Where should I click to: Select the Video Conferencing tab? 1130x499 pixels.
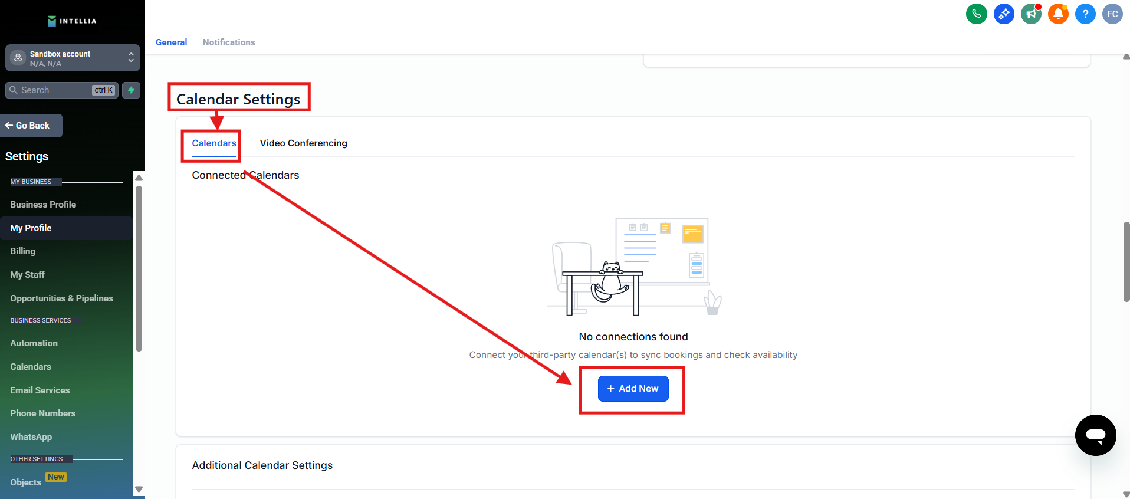pyautogui.click(x=303, y=143)
